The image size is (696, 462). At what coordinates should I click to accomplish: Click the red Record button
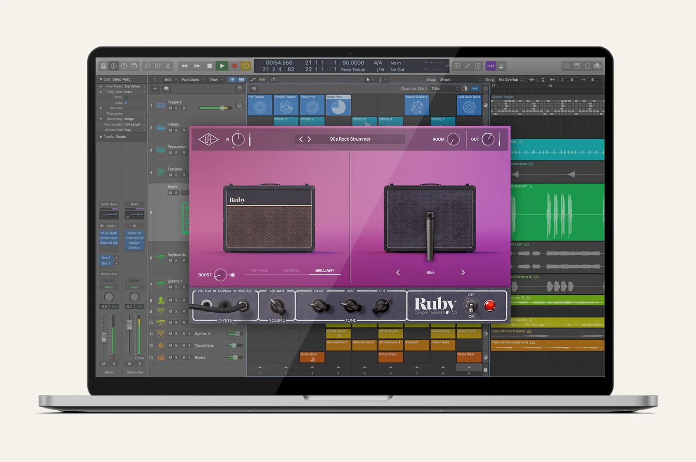click(x=234, y=66)
